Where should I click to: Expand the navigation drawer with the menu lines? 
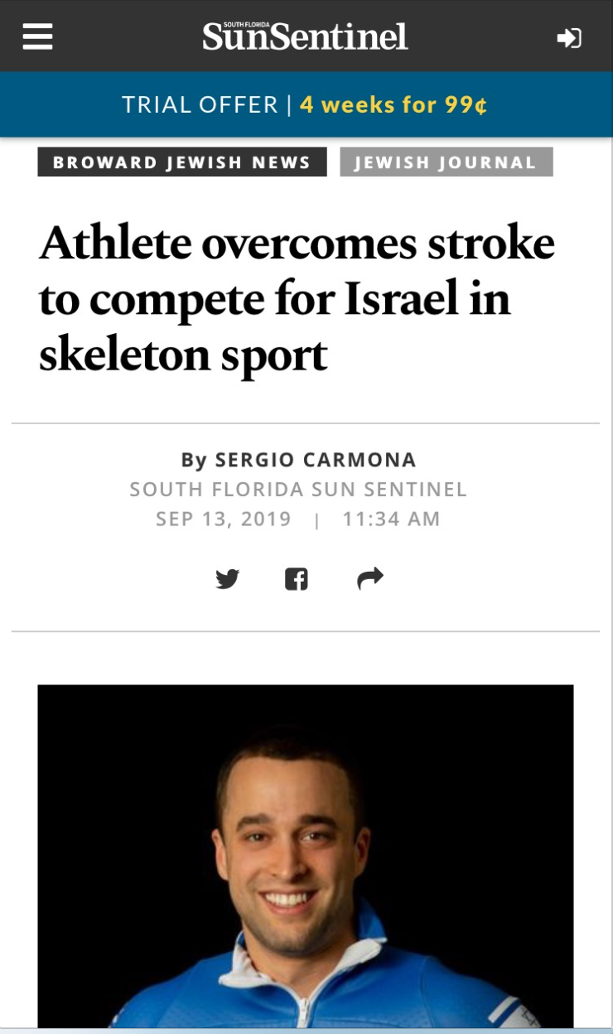click(x=36, y=36)
